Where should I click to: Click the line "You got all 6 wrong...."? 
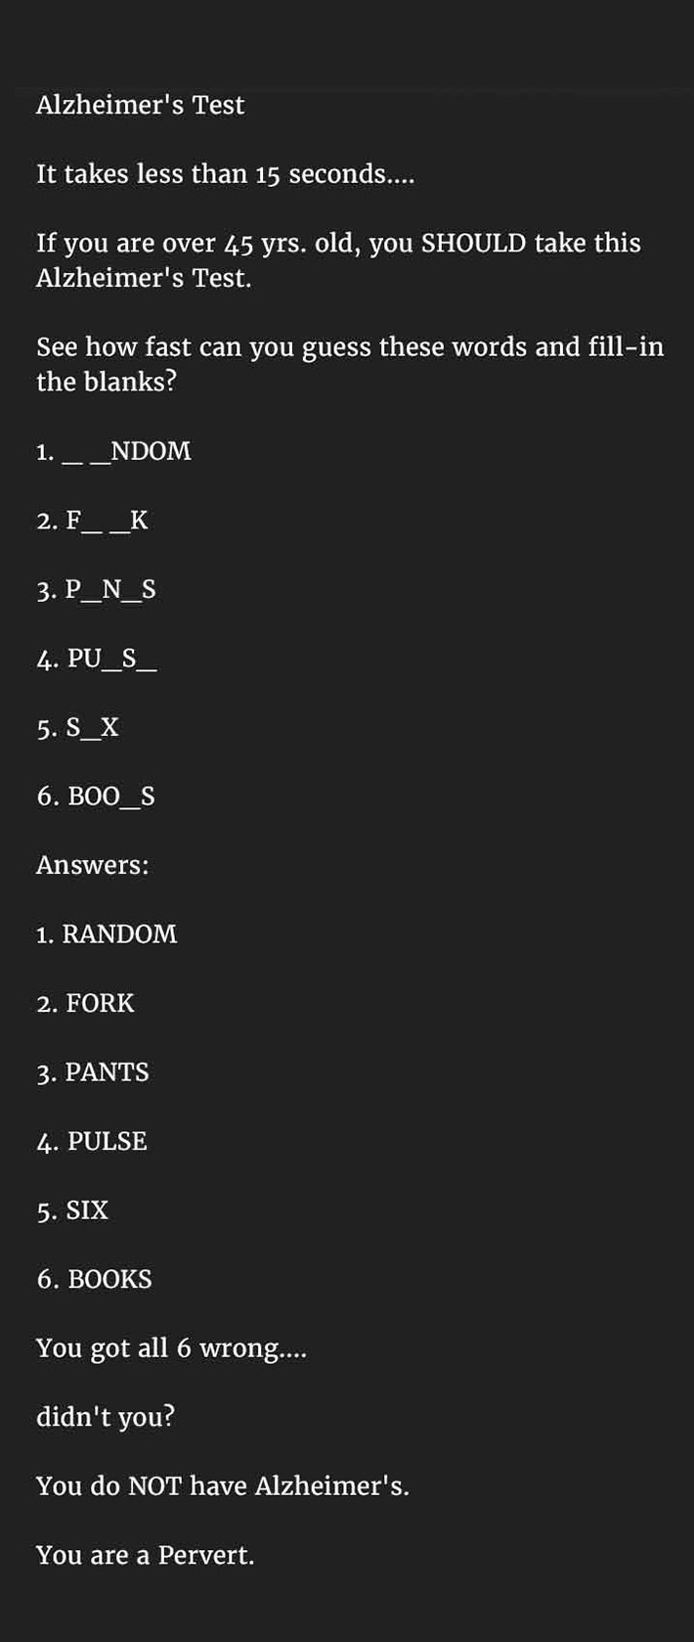(x=171, y=1348)
